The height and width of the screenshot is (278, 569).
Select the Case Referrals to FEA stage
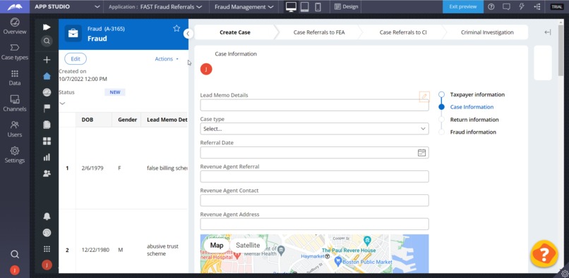319,32
